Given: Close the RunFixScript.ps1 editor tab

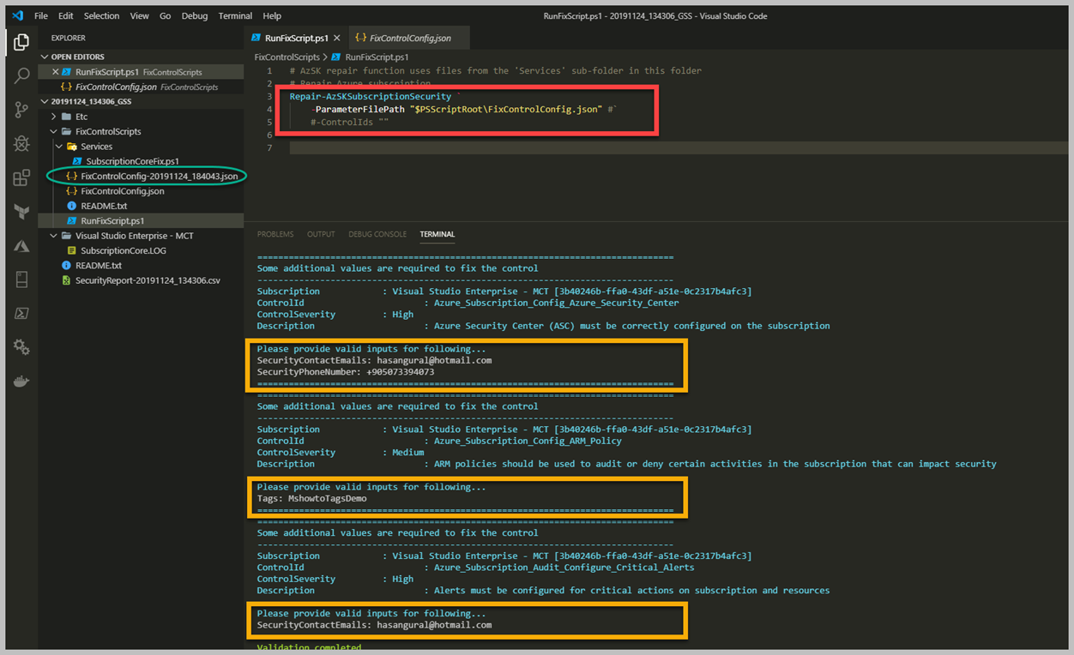Looking at the screenshot, I should (x=337, y=38).
